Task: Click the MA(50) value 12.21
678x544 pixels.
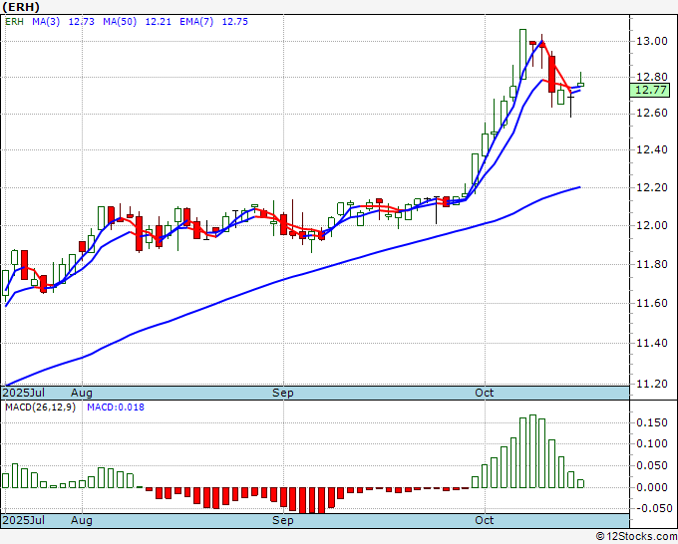Action: [158, 22]
